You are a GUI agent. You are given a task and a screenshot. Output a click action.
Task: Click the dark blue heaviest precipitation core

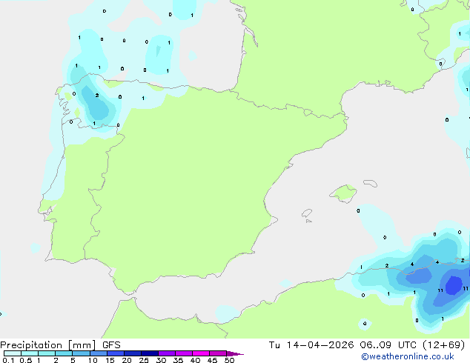click(x=454, y=285)
